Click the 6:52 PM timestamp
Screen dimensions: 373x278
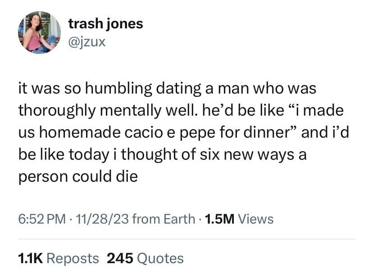click(x=42, y=219)
